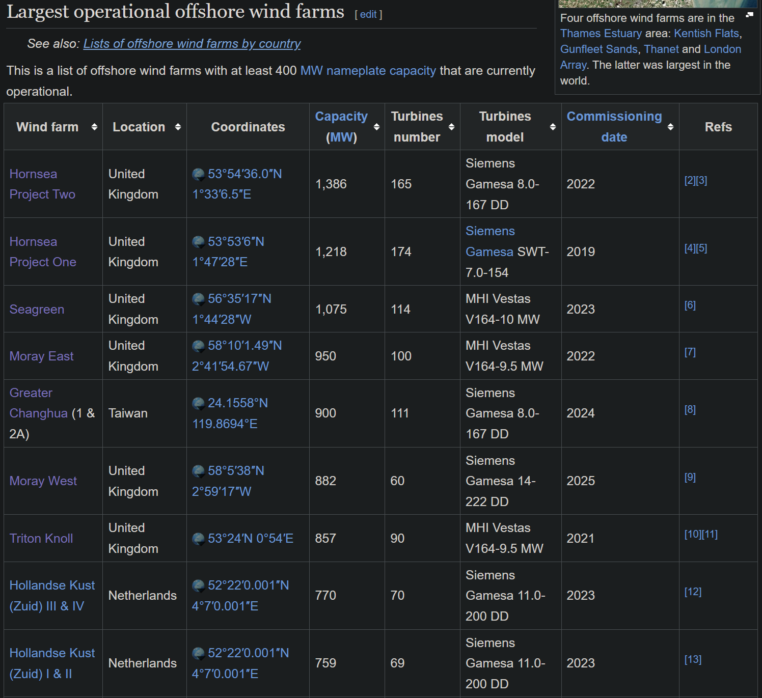Viewport: 762px width, 698px height.
Task: Sort by Turbines number column
Action: pos(451,127)
